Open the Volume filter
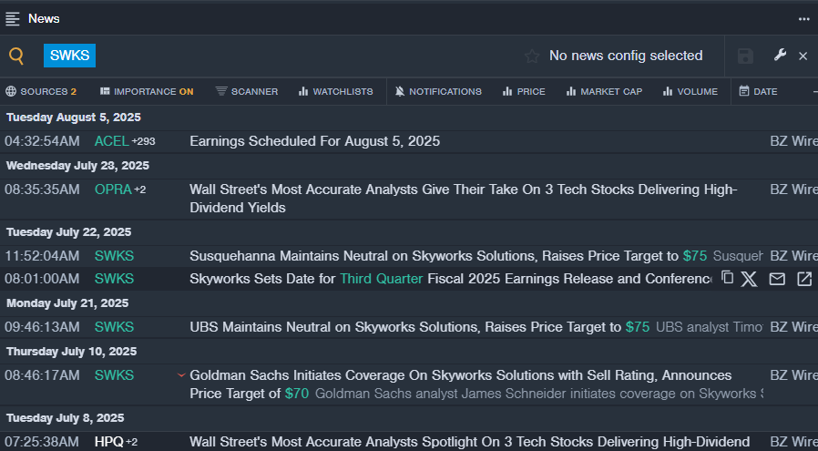The image size is (818, 451). pos(690,91)
